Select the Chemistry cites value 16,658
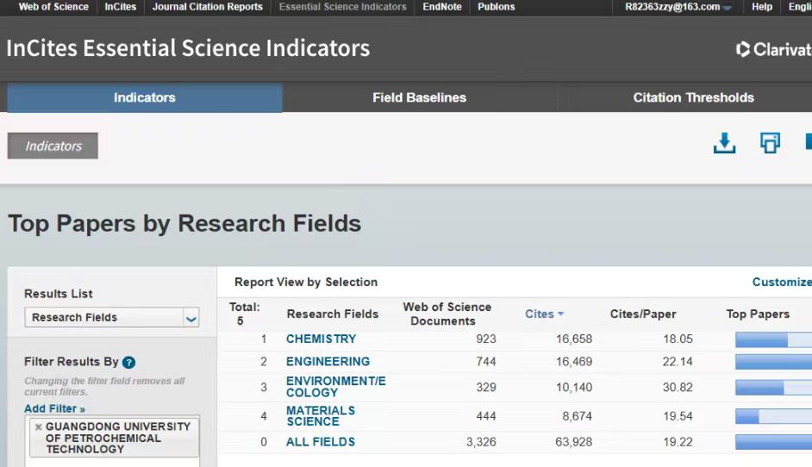Screen dimensions: 812x467 pos(574,339)
